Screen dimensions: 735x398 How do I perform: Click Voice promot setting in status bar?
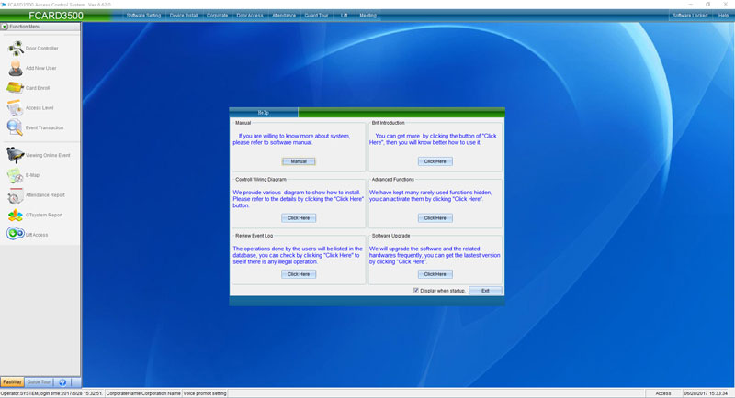point(205,393)
